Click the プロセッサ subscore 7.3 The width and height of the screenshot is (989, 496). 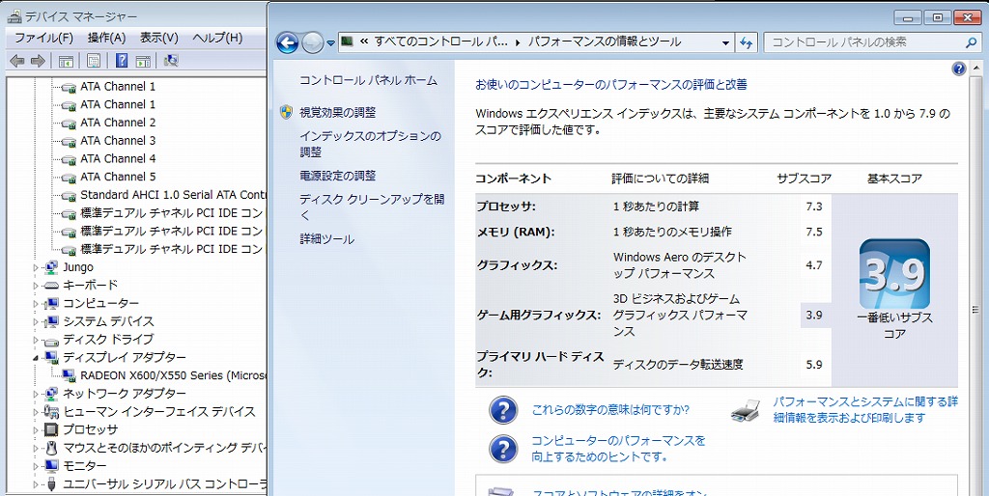click(x=814, y=207)
